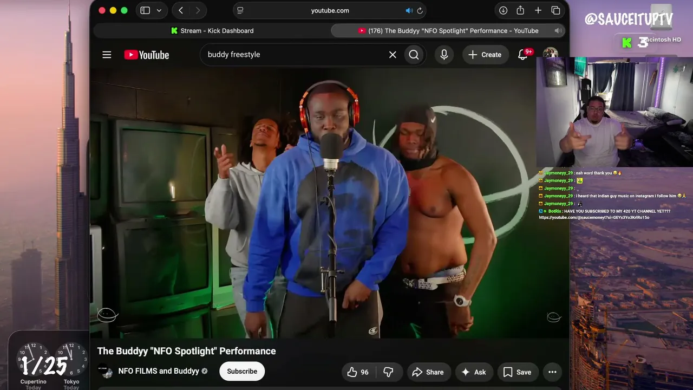Open the account avatar menu

(x=551, y=55)
